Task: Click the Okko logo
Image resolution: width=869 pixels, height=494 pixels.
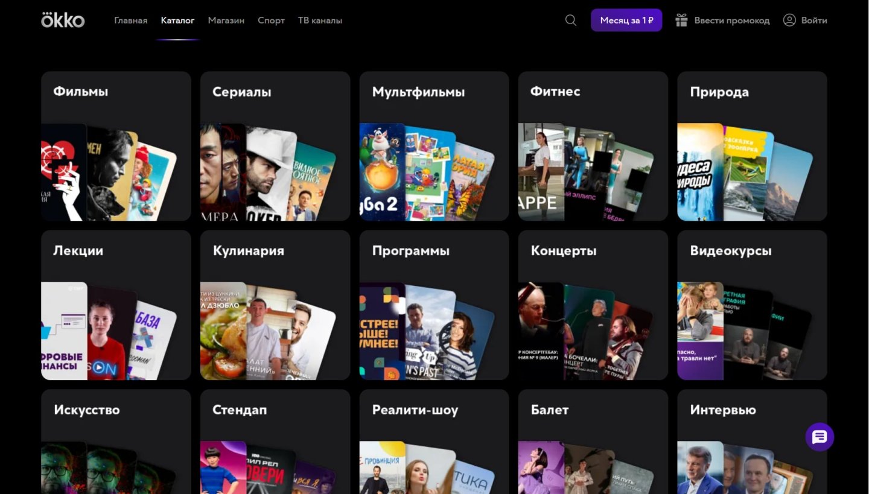Action: point(63,20)
